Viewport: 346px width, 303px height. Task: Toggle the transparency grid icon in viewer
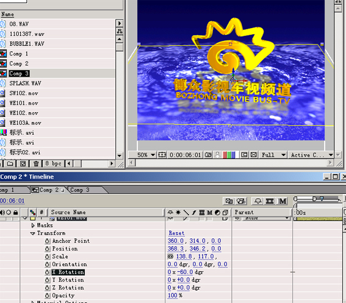point(254,155)
